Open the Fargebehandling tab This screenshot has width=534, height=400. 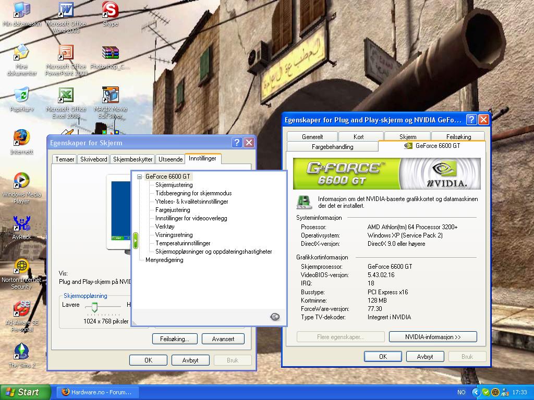coord(332,146)
